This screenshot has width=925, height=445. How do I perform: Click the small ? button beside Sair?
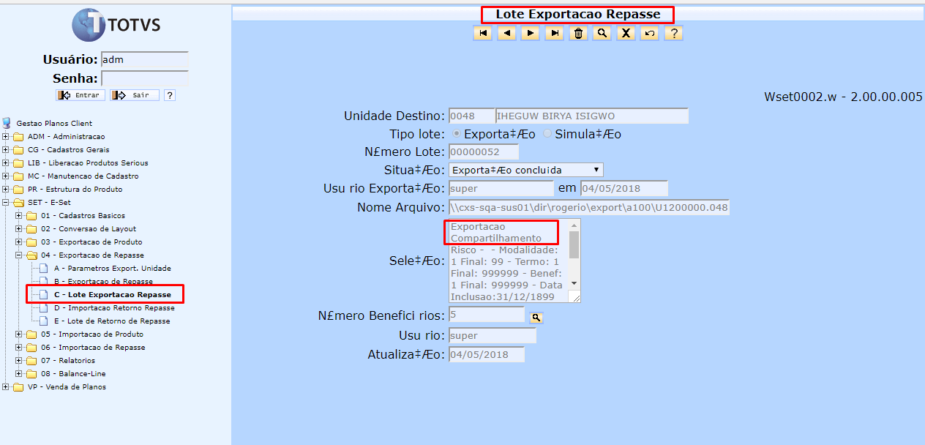point(170,95)
